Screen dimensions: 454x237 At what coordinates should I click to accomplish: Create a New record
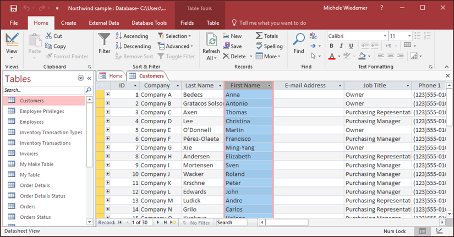click(232, 36)
